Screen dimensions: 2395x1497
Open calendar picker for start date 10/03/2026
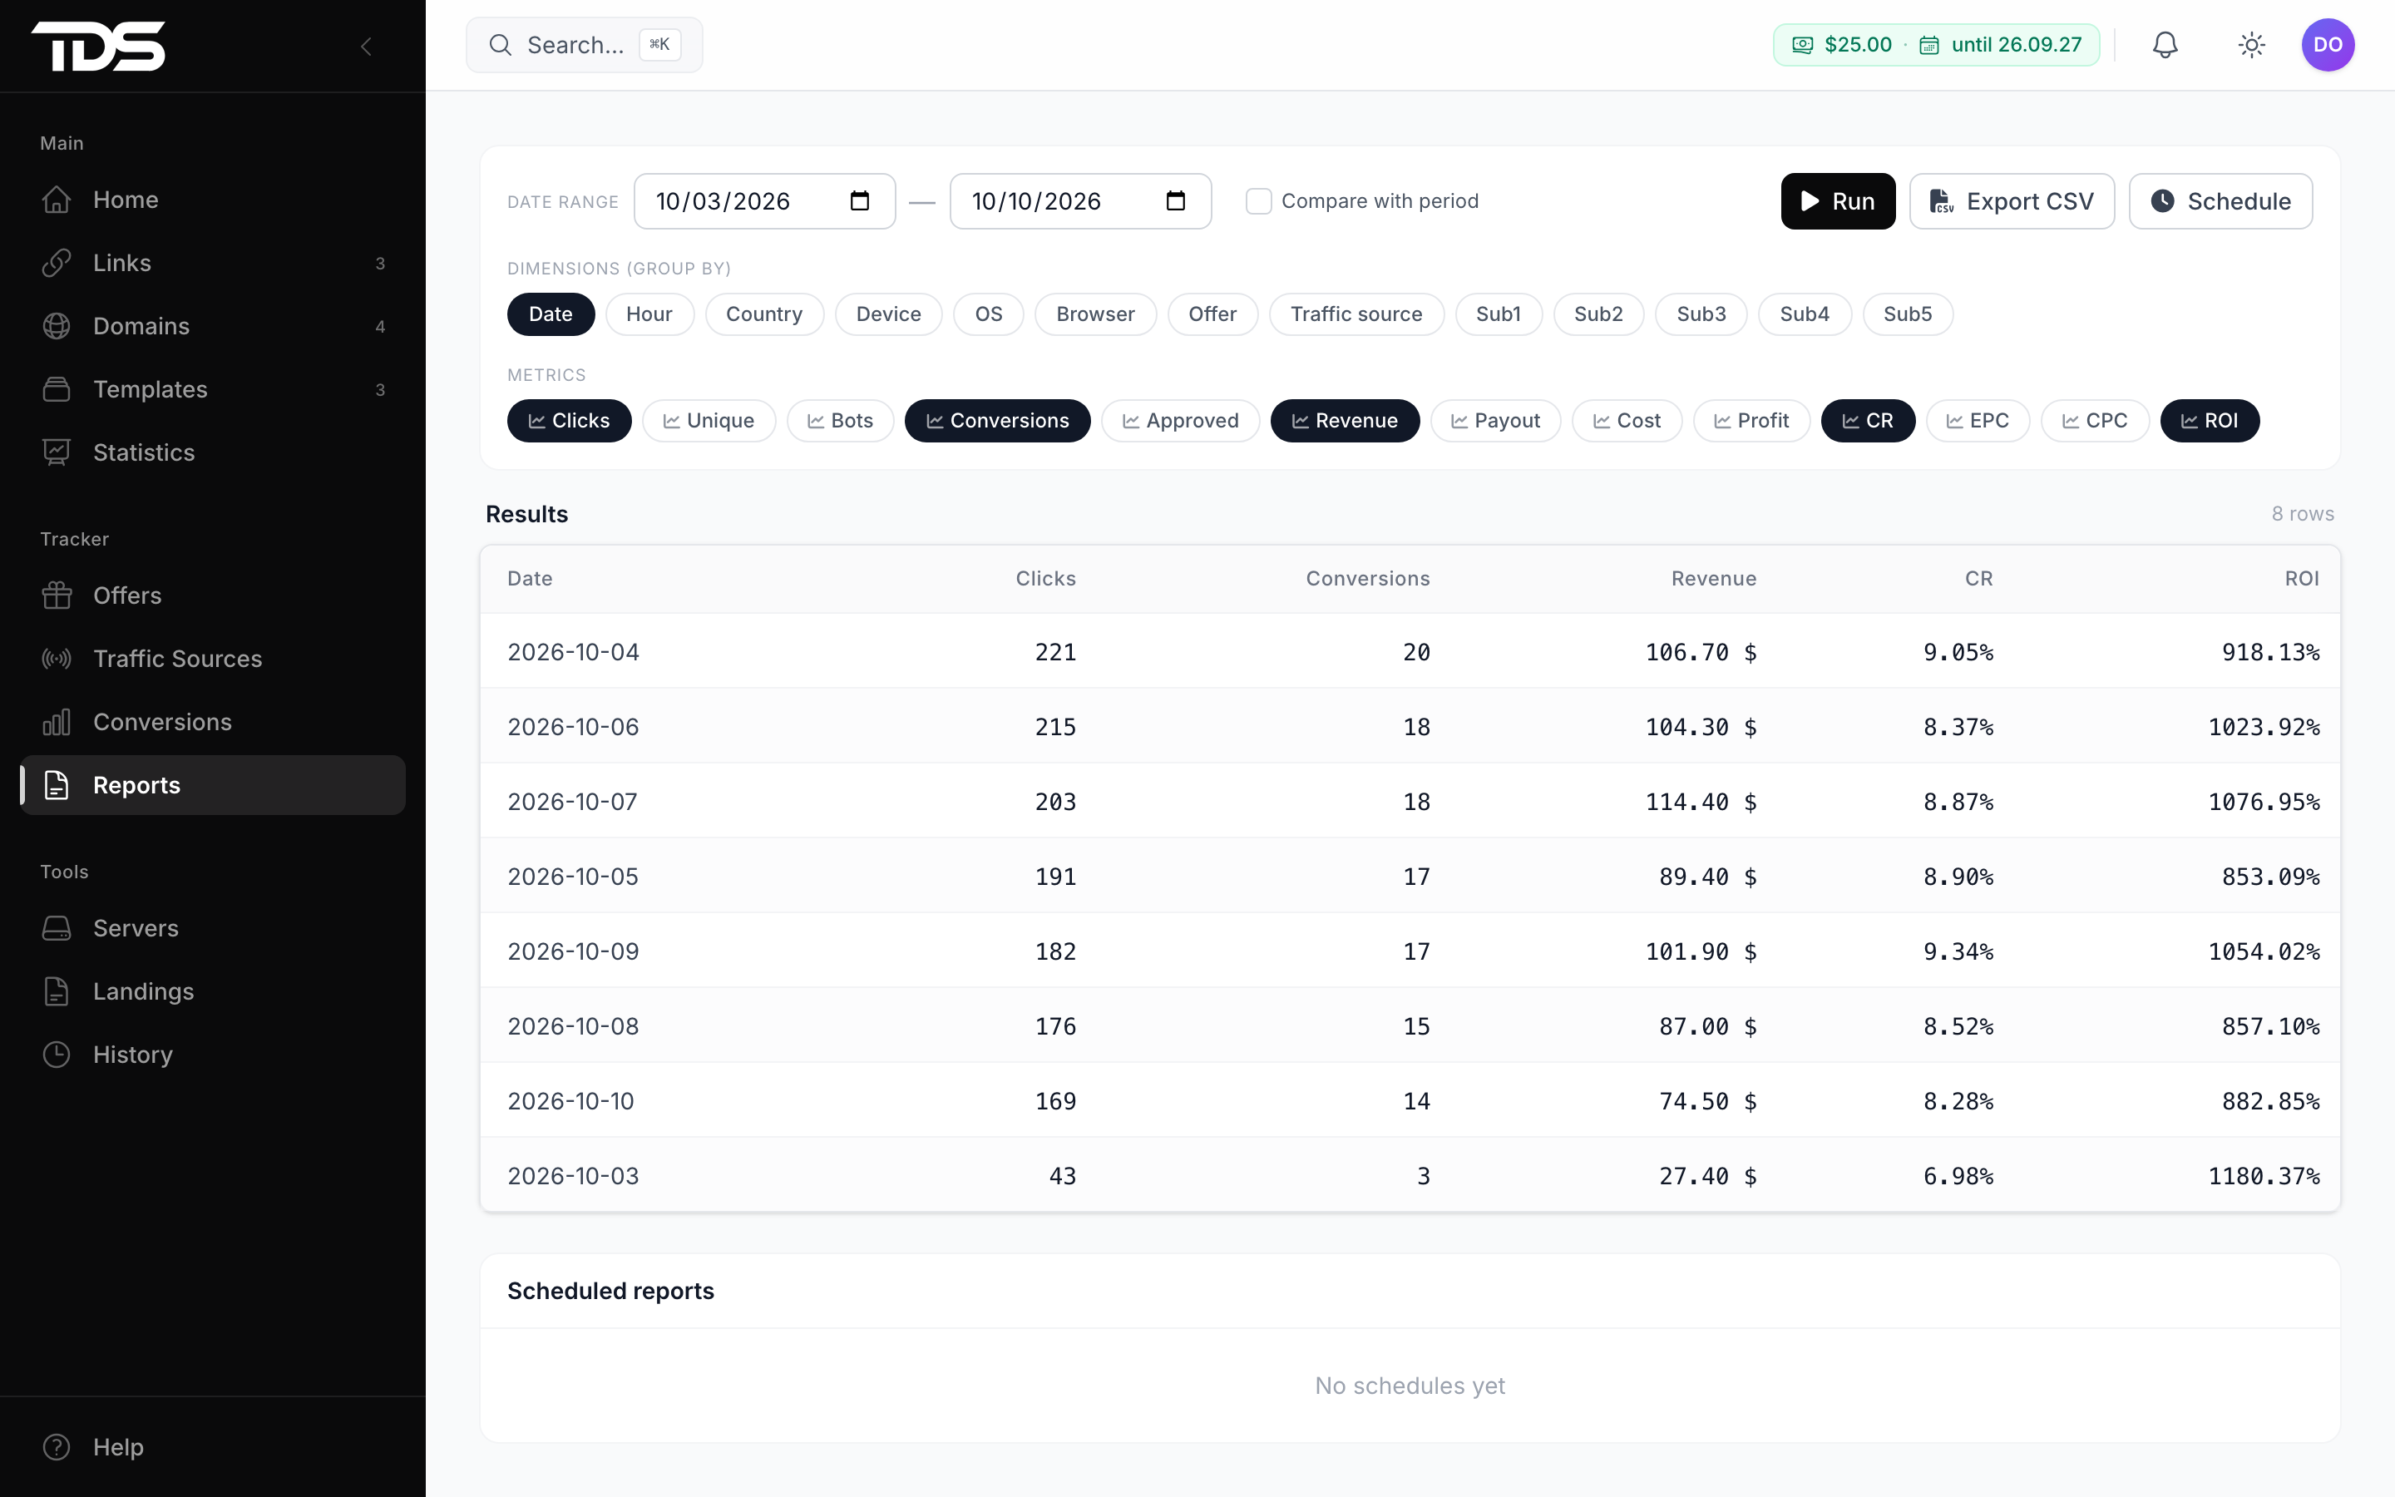click(x=859, y=201)
